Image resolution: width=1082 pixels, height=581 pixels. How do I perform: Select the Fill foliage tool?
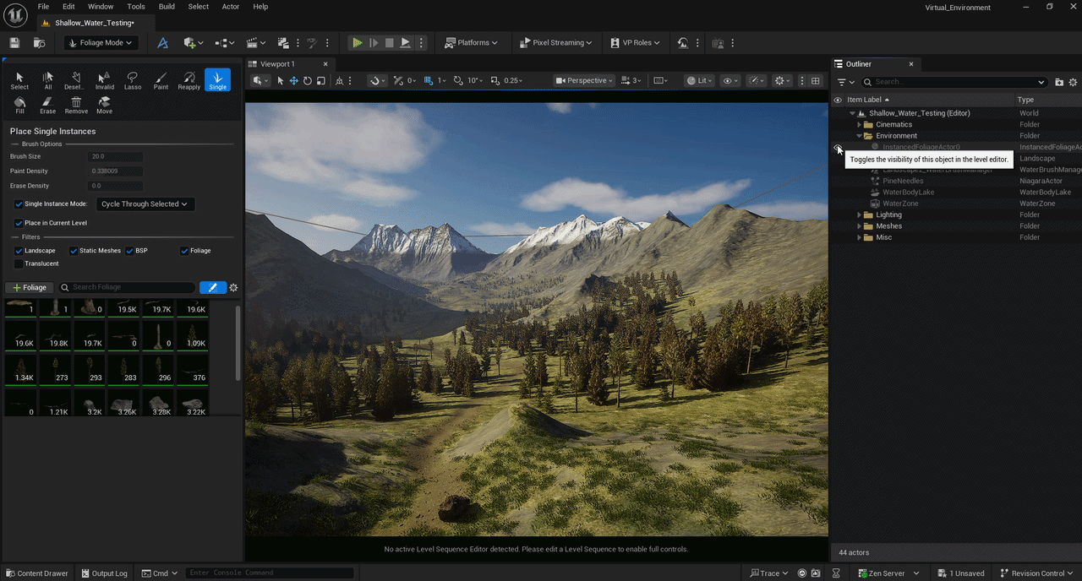tap(19, 105)
